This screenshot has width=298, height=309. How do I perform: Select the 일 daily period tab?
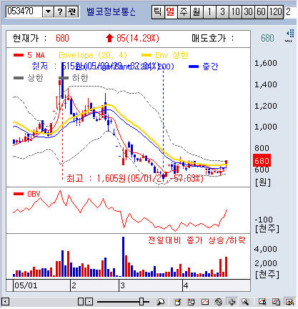(x=171, y=11)
